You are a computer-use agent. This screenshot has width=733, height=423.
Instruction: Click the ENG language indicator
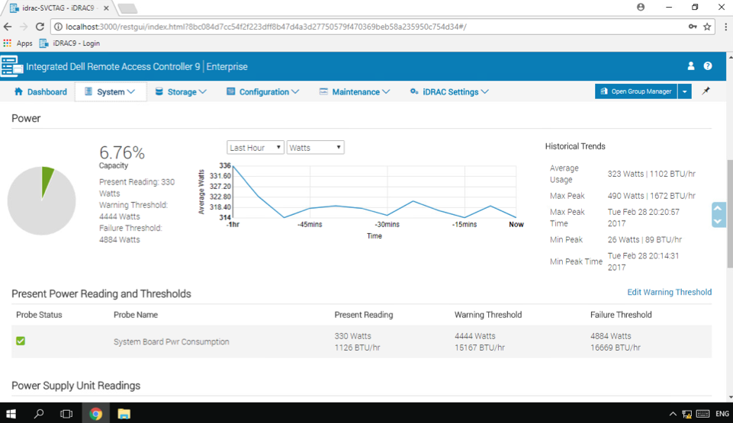[x=722, y=414]
